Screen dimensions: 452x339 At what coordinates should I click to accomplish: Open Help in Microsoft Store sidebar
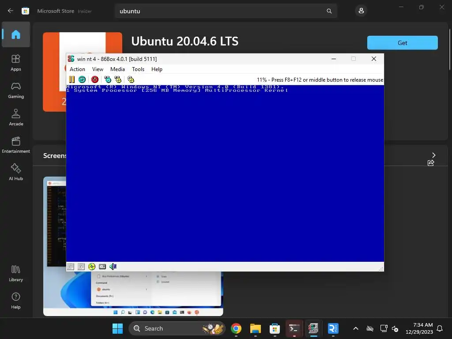click(16, 301)
